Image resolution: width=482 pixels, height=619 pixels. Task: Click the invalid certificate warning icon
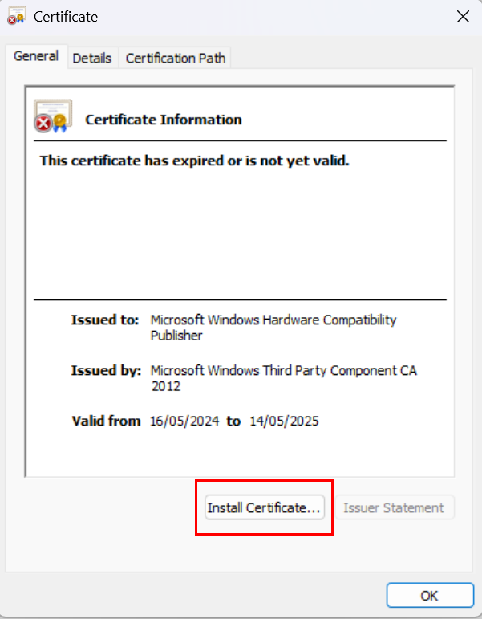(x=53, y=116)
